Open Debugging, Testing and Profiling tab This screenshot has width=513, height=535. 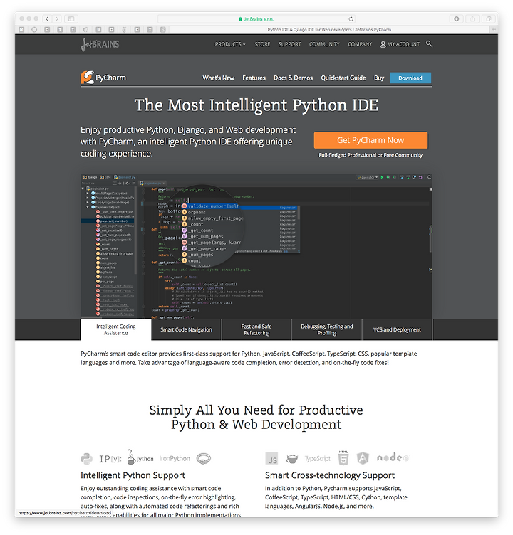pyautogui.click(x=327, y=329)
